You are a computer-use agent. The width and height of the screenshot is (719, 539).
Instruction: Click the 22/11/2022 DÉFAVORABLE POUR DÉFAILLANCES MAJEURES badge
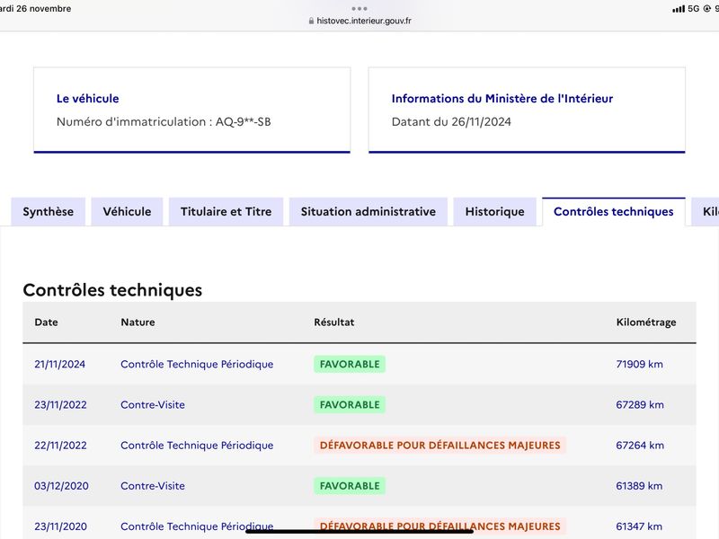(x=439, y=445)
